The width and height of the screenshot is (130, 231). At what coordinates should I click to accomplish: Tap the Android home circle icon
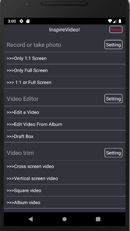(64, 219)
